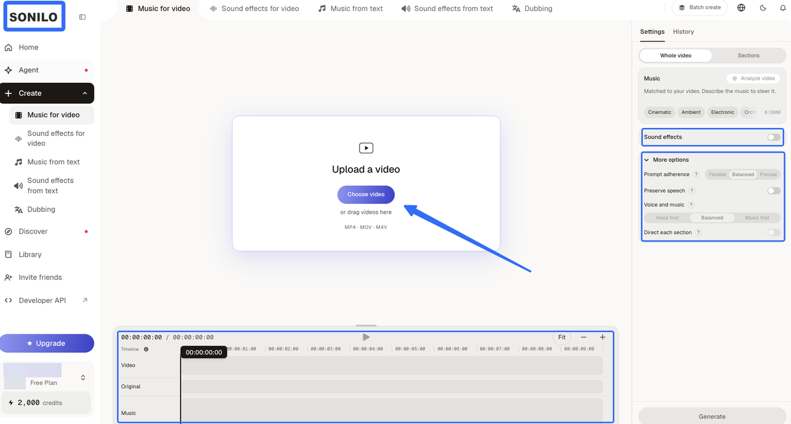The width and height of the screenshot is (791, 424).
Task: Click the Agent sparkle icon
Action: [9, 70]
